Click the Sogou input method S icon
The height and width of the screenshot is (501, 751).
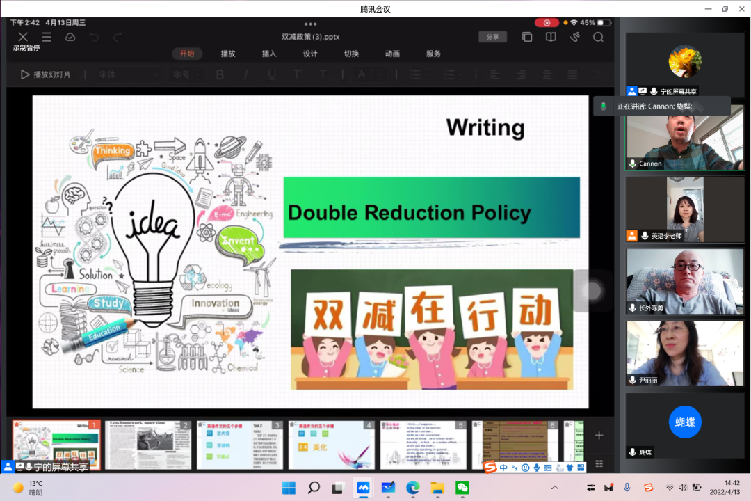(x=490, y=467)
